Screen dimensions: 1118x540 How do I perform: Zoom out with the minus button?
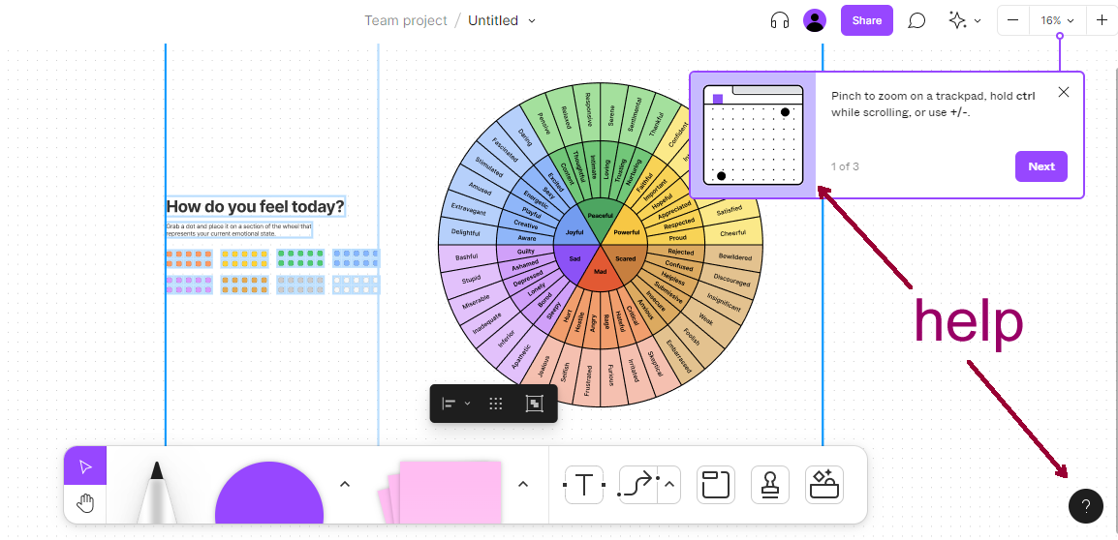click(1012, 20)
